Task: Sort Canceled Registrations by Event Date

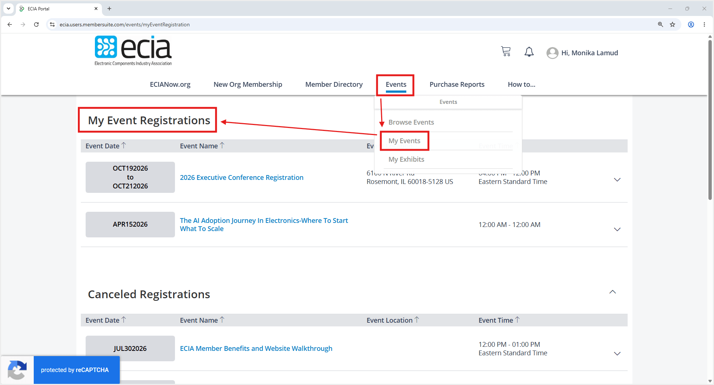Action: click(x=106, y=320)
